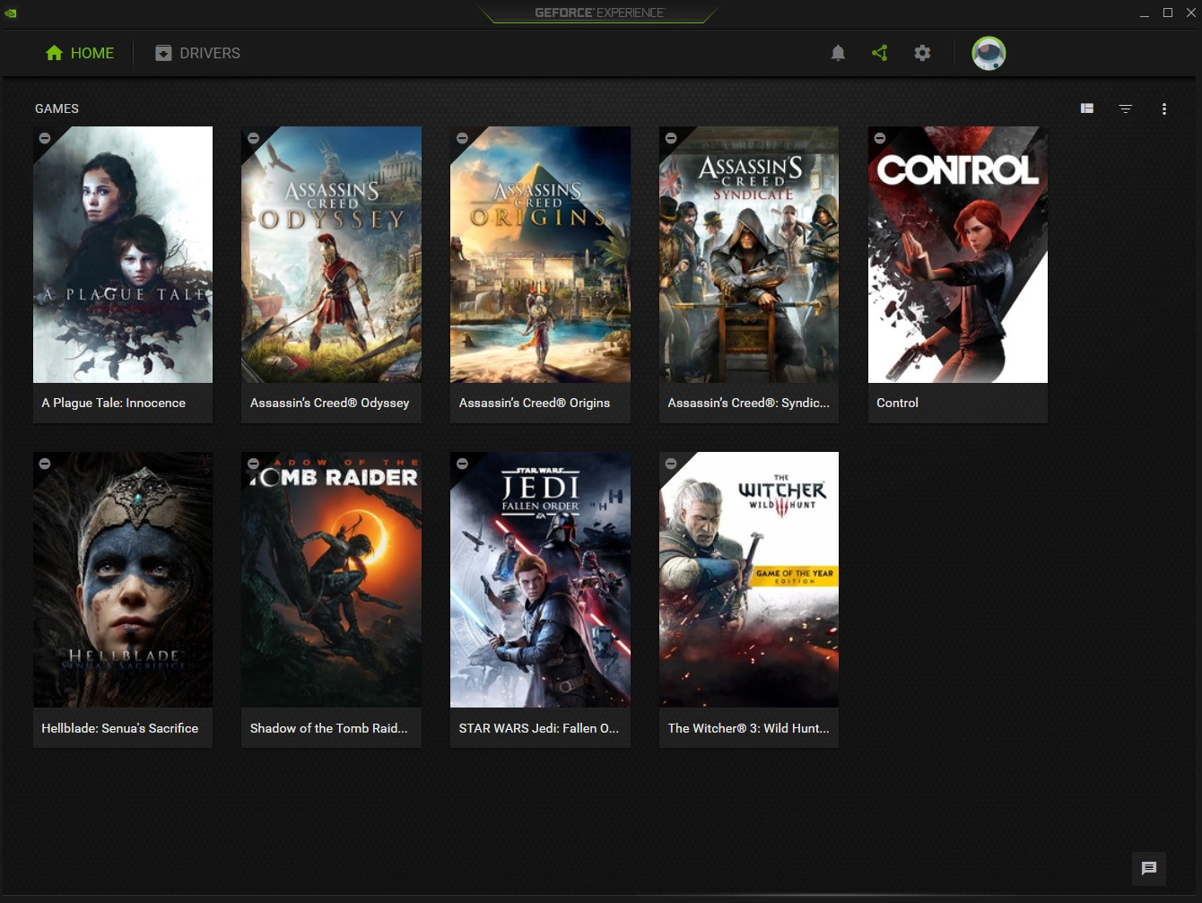Click the NVIDIA logo in title bar
This screenshot has height=903, width=1202.
10,13
